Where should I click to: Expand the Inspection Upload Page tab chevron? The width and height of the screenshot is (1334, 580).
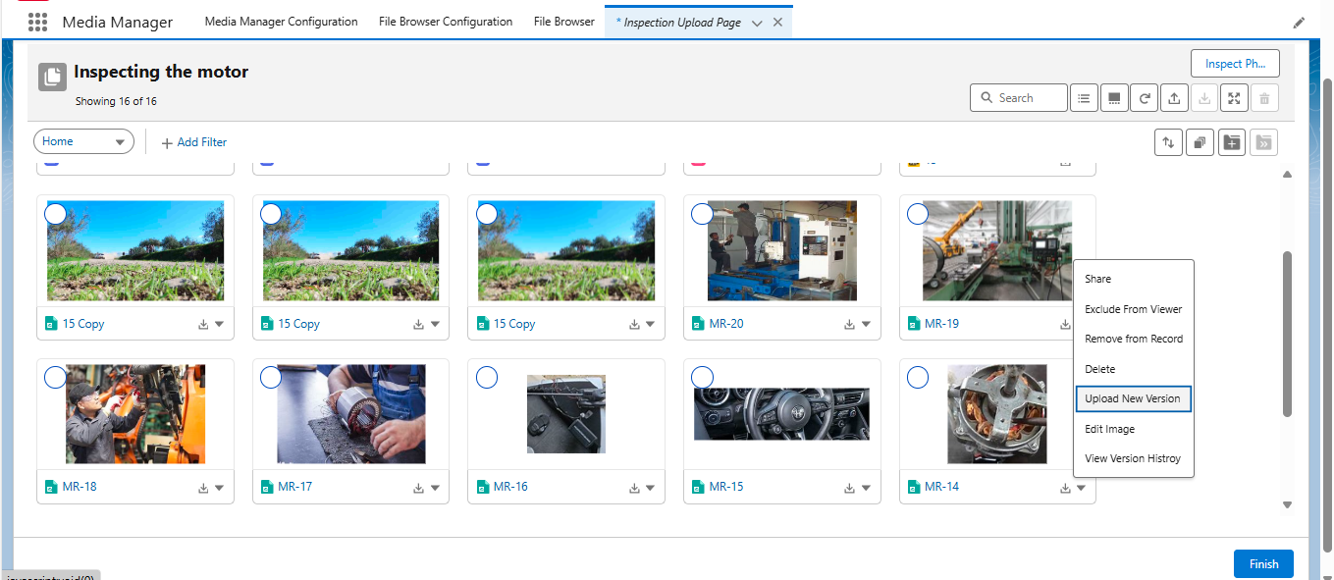[x=756, y=23]
